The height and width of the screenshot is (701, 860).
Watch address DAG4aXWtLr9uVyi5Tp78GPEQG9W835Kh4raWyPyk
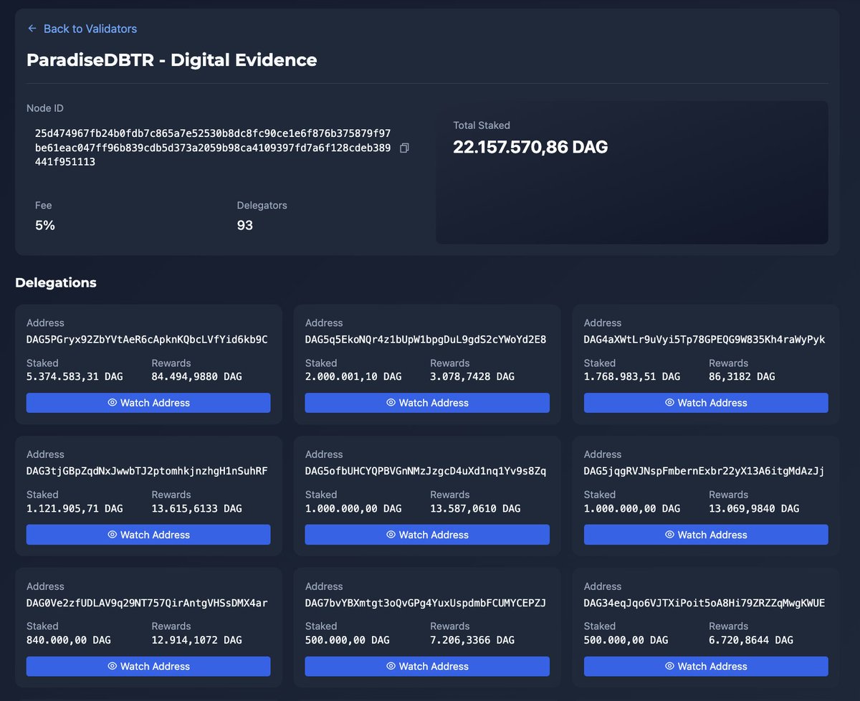(706, 403)
